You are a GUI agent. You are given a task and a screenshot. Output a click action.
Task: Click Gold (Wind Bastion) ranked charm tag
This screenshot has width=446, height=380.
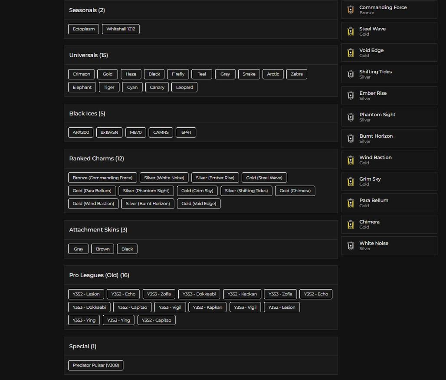(x=93, y=204)
